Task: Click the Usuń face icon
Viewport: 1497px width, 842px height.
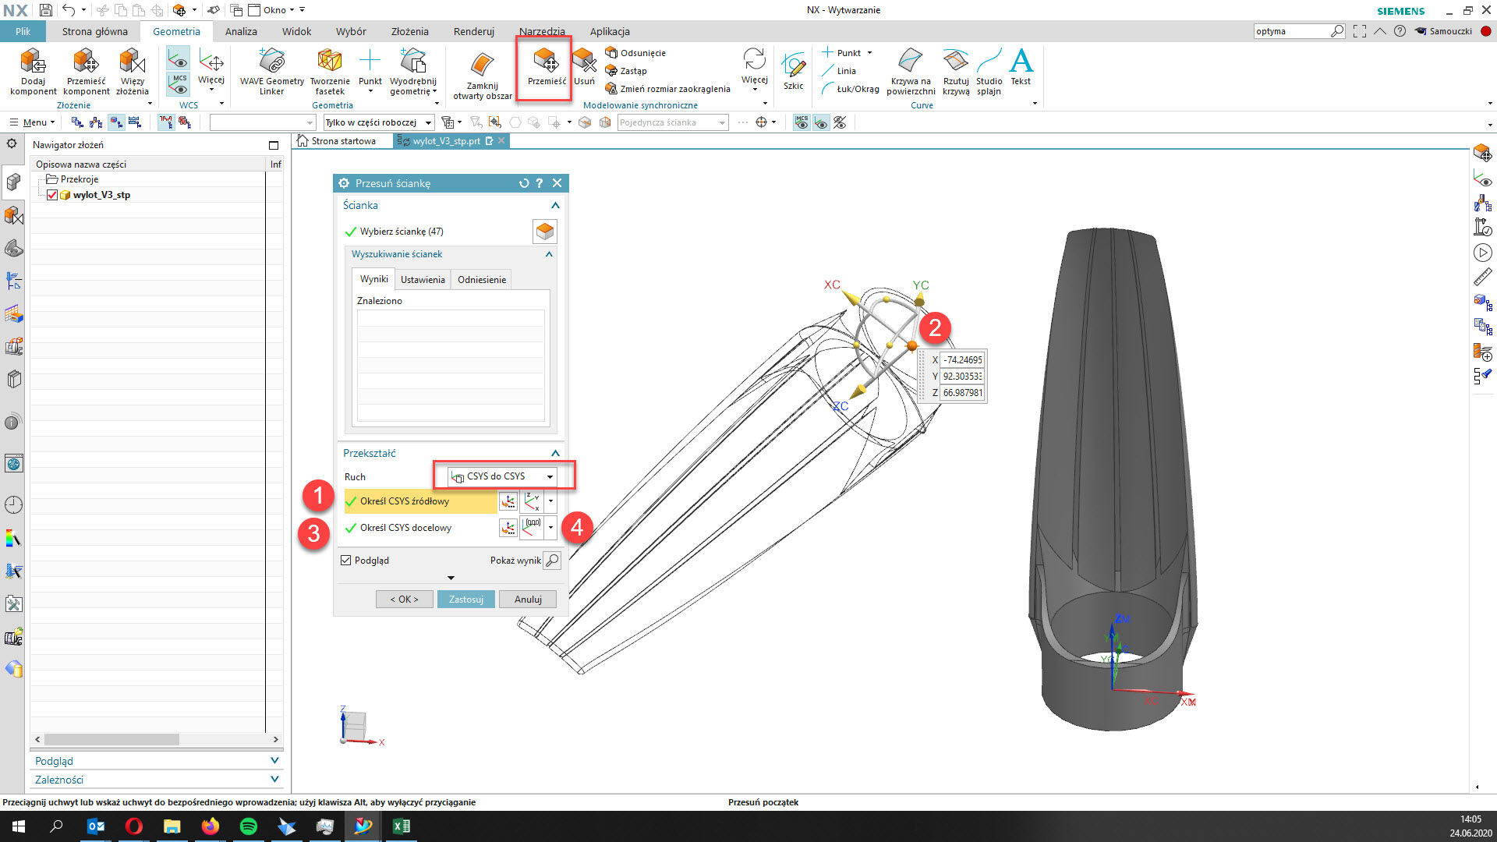Action: (584, 61)
